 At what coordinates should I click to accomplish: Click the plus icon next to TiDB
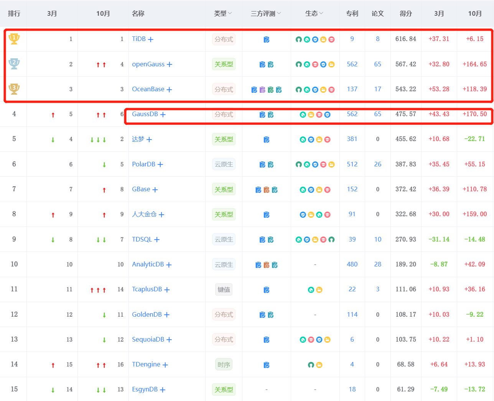click(x=151, y=39)
